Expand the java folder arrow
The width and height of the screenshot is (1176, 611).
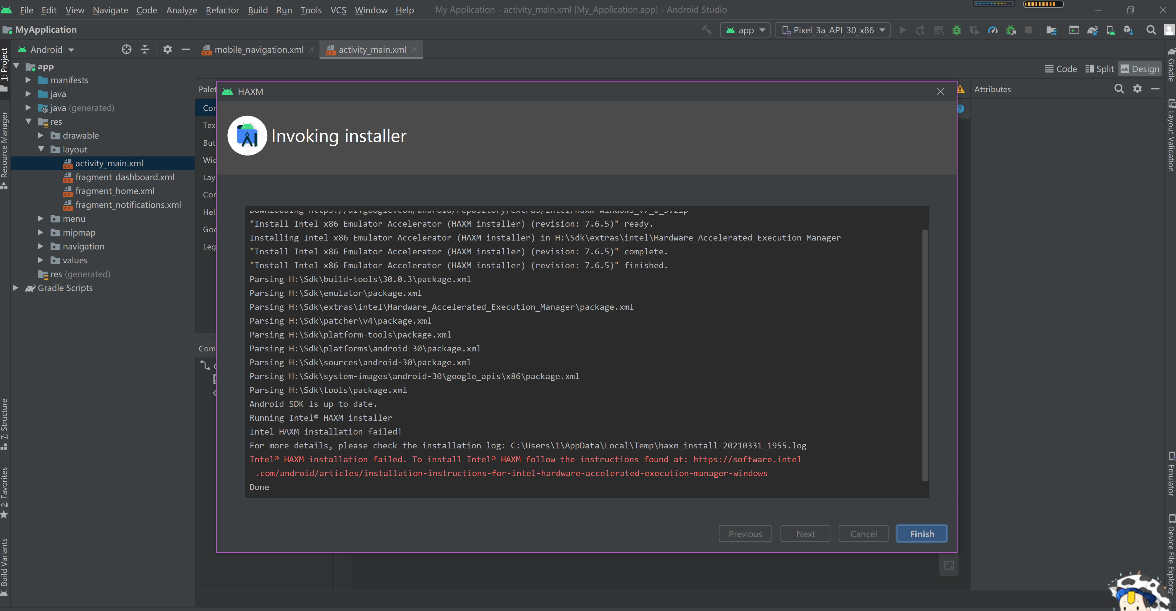point(28,94)
